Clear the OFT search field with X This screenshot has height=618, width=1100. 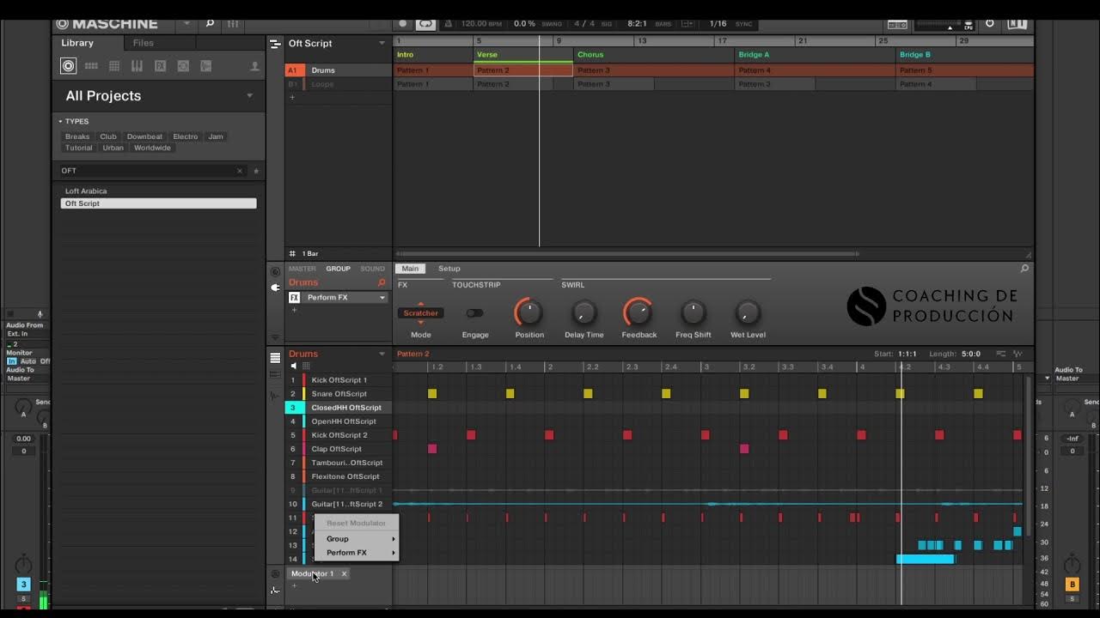coord(240,171)
